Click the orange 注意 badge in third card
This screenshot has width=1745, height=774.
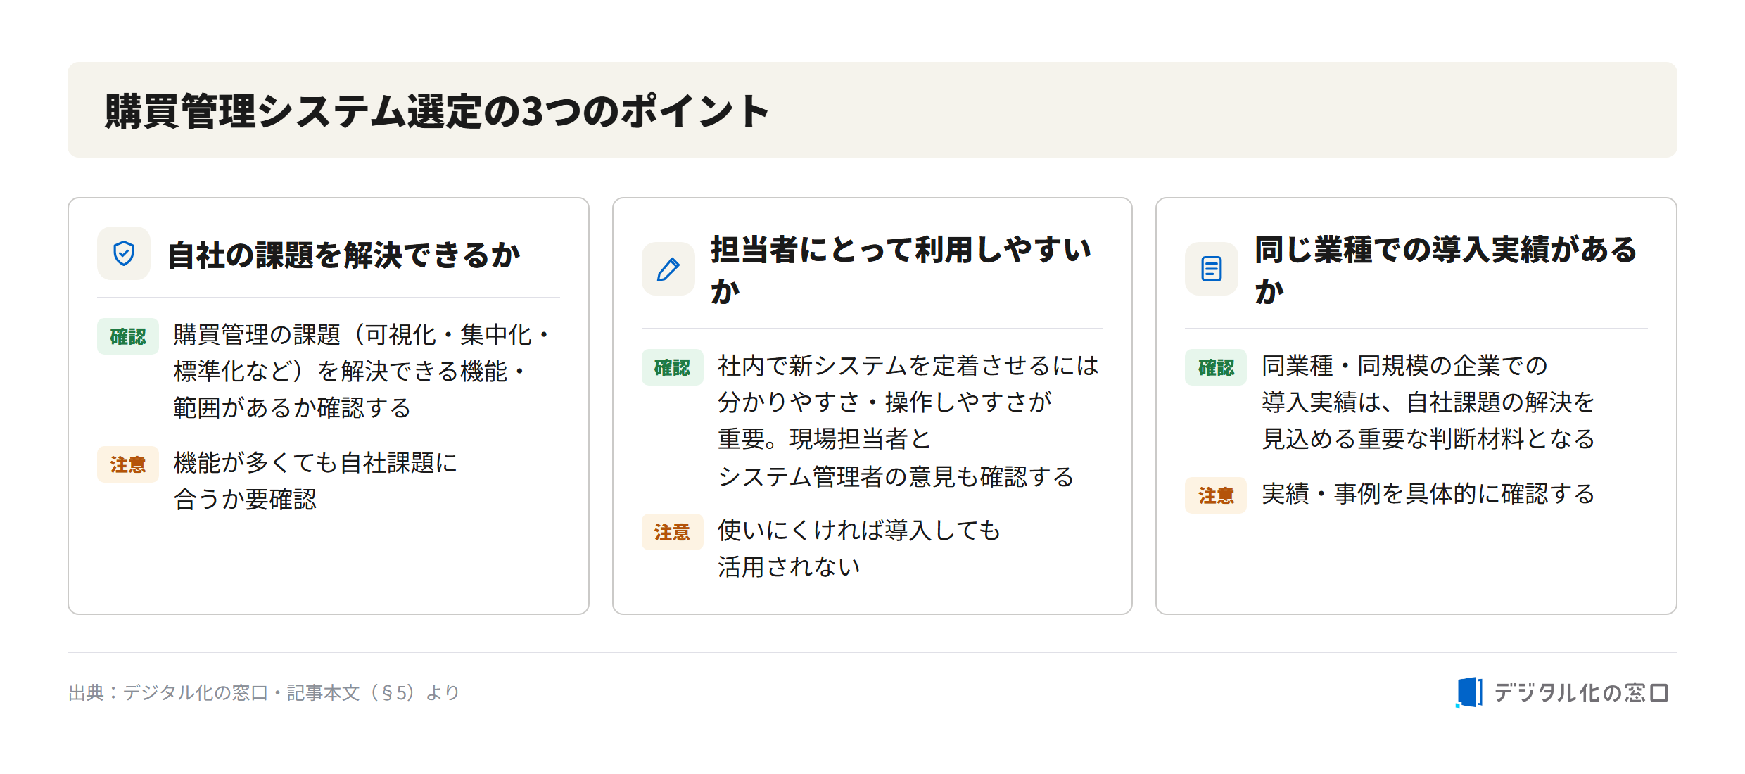pos(1215,495)
